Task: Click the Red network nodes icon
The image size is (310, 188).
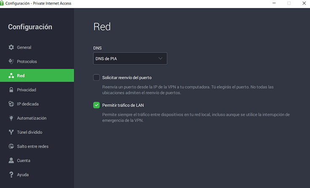Action: pyautogui.click(x=11, y=75)
